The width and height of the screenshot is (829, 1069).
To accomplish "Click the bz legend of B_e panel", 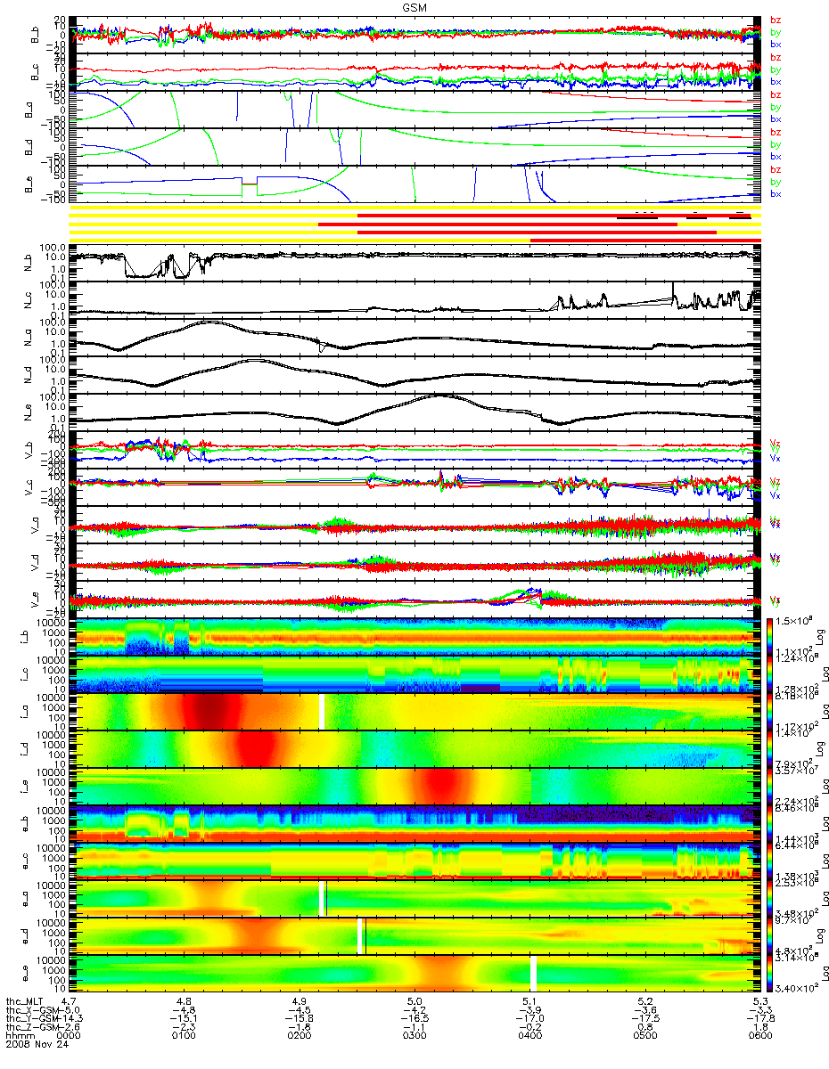I will 776,169.
